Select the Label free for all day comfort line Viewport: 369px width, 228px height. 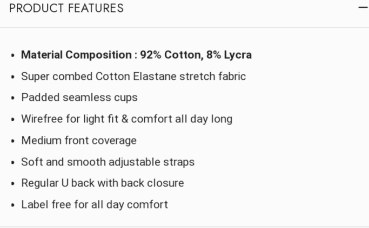[95, 205]
